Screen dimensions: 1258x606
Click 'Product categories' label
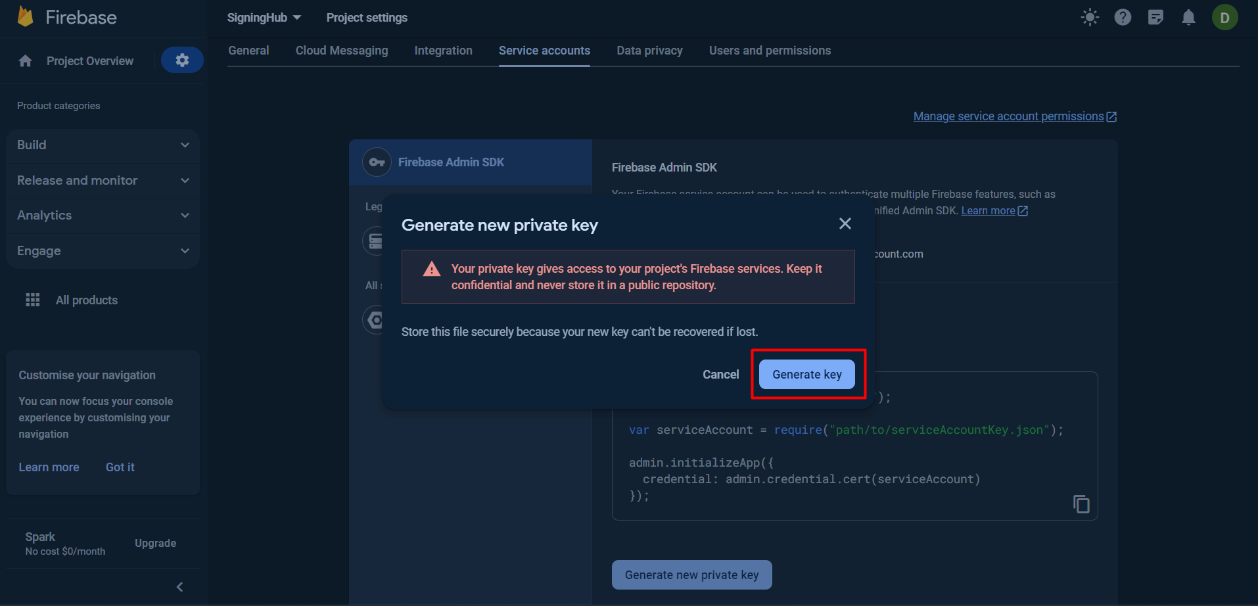[58, 106]
